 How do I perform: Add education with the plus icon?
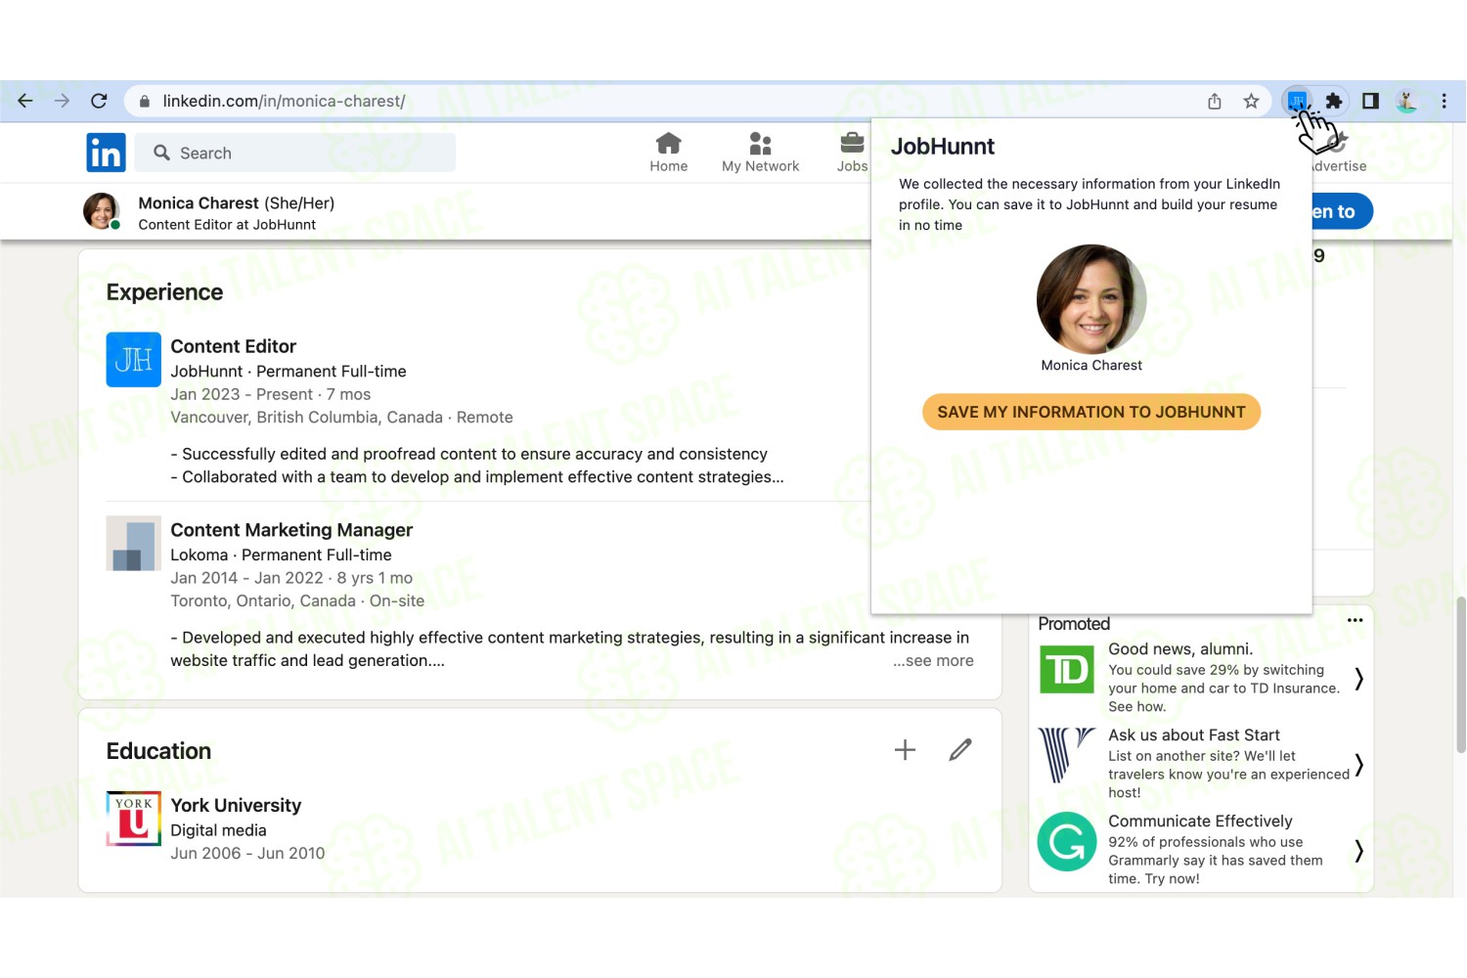tap(906, 750)
